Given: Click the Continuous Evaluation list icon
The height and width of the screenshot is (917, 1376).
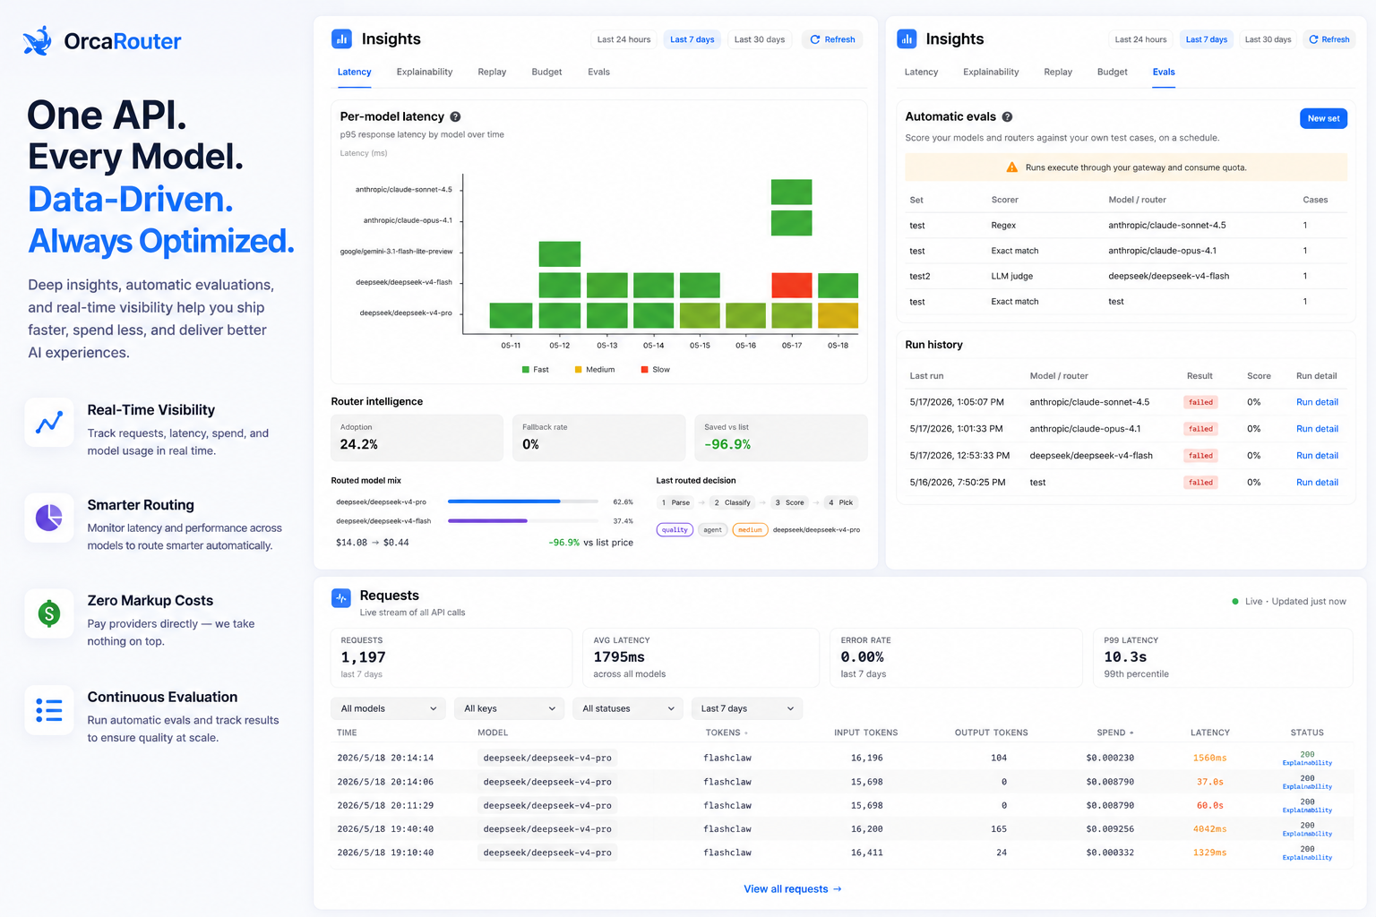Looking at the screenshot, I should [x=49, y=710].
